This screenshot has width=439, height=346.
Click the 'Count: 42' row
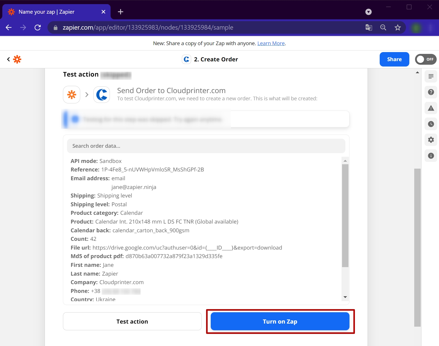(x=83, y=239)
